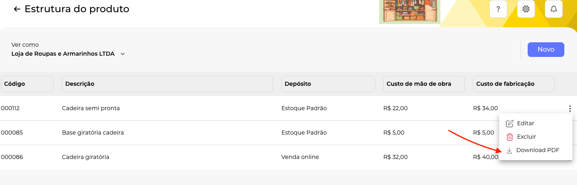The width and height of the screenshot is (577, 185).
Task: Choose Editar from the context menu
Action: click(525, 123)
